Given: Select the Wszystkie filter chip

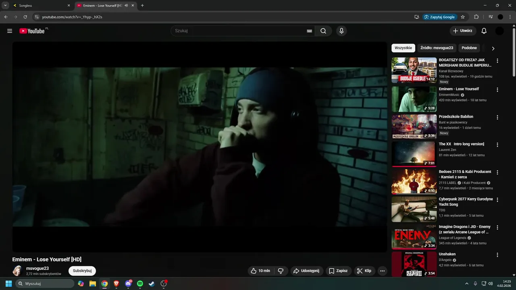Looking at the screenshot, I should 403,48.
